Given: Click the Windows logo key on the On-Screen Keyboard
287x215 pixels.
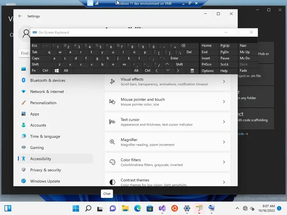Looking at the screenshot, I should tap(57, 71).
